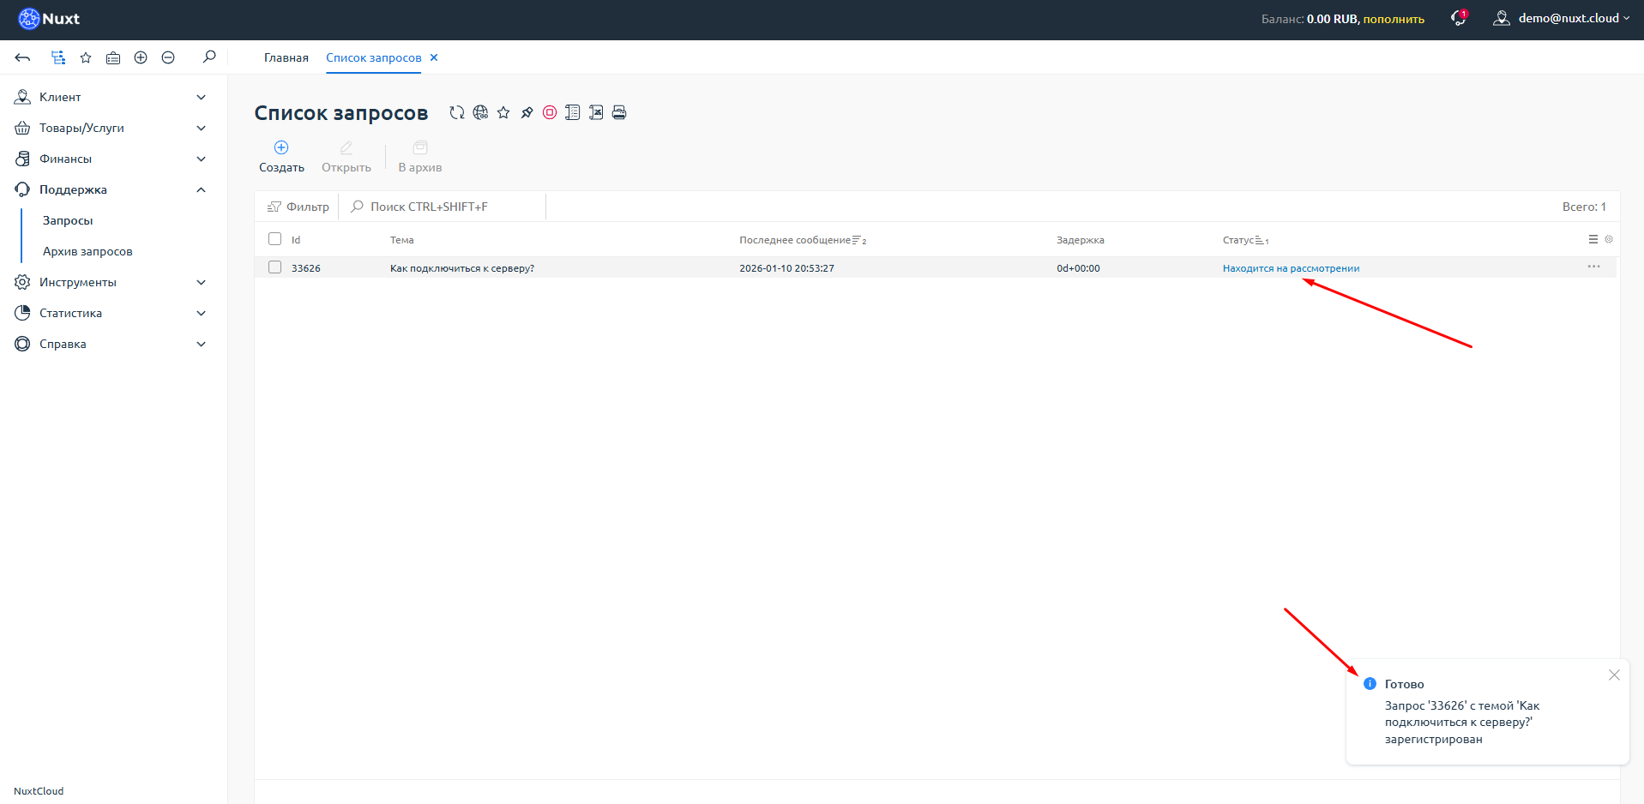The image size is (1644, 804).
Task: Click the pin icon beside the page title
Action: click(x=527, y=112)
